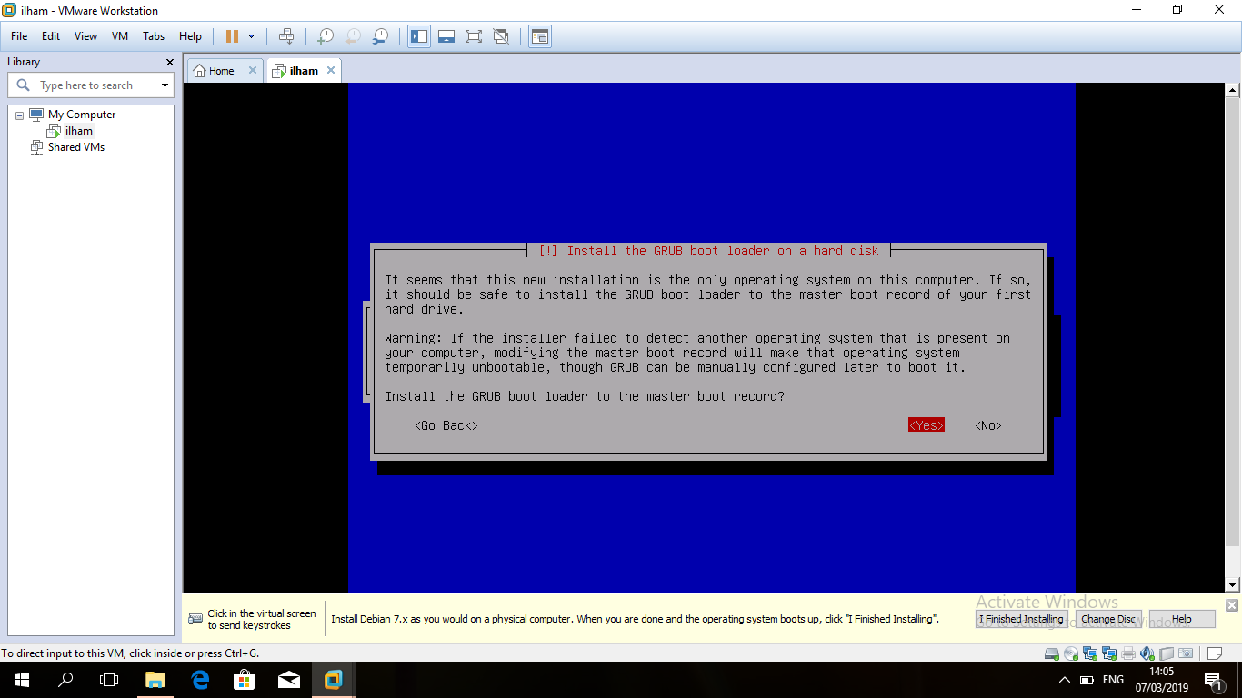Open Microsoft Store from the taskbar

coord(245,680)
